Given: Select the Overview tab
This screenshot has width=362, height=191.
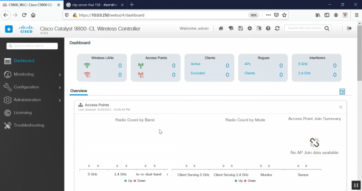Looking at the screenshot, I should coord(78,91).
